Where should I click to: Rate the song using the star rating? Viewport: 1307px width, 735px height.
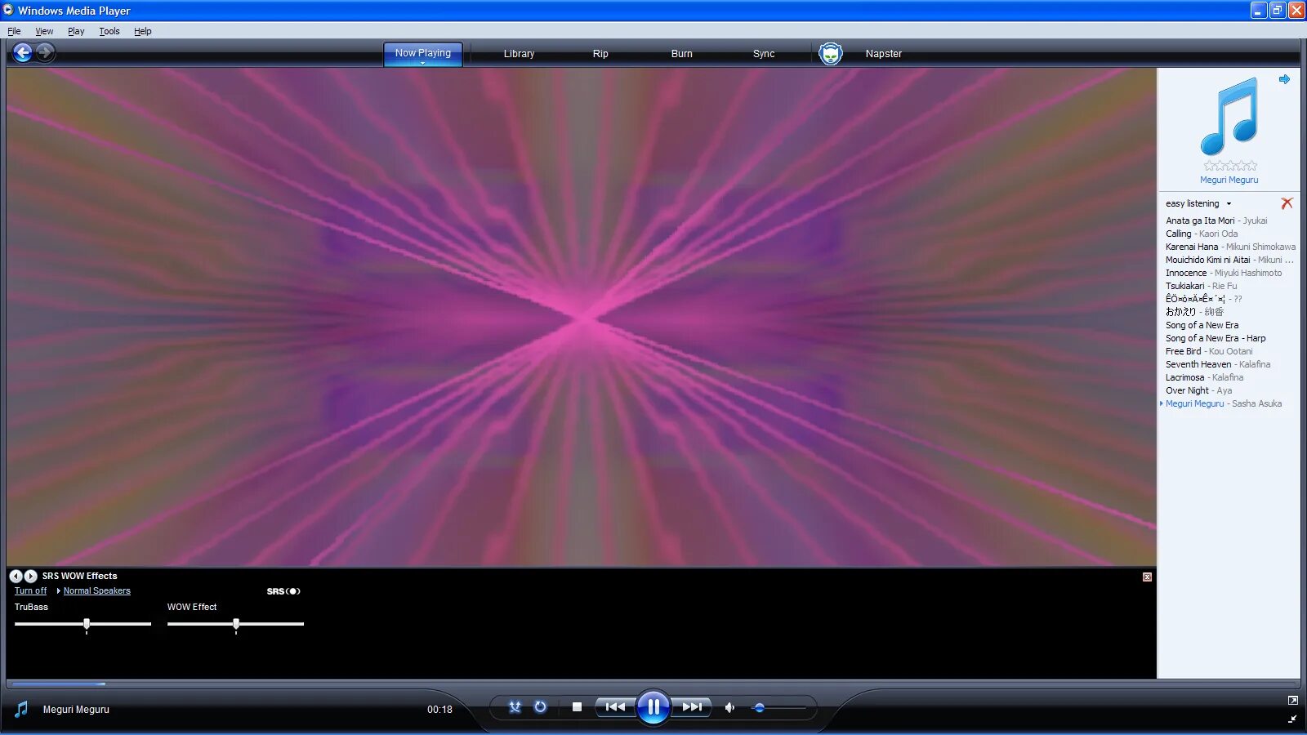(1230, 166)
